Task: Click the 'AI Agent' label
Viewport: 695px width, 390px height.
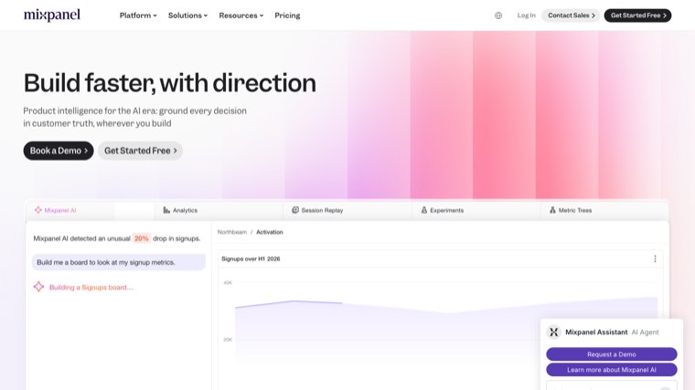Action: coord(646,332)
